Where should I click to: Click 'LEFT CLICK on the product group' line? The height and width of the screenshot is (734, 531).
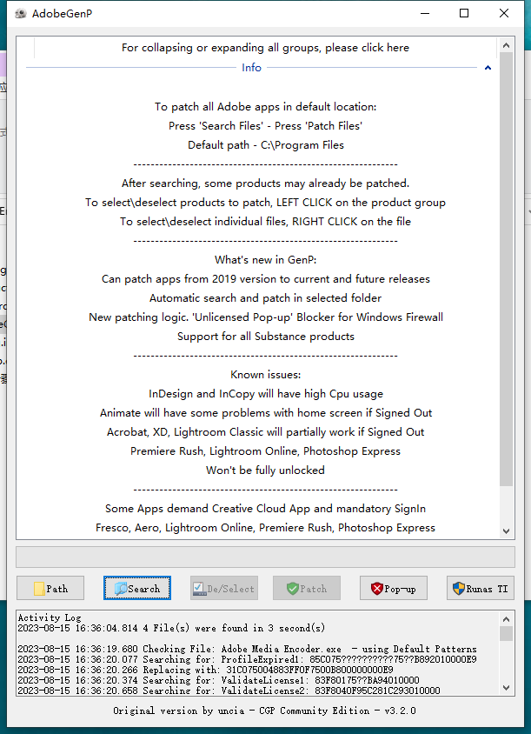pos(266,203)
